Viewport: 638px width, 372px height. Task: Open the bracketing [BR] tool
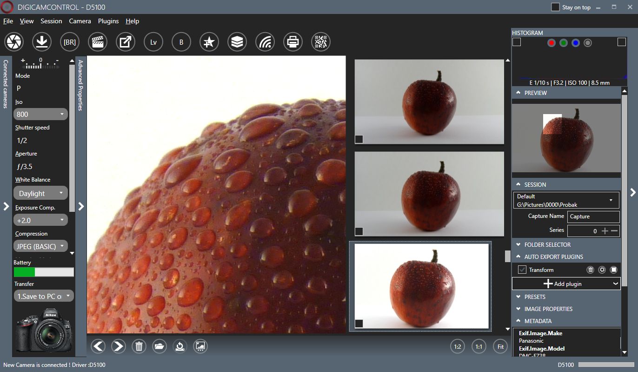pos(70,42)
